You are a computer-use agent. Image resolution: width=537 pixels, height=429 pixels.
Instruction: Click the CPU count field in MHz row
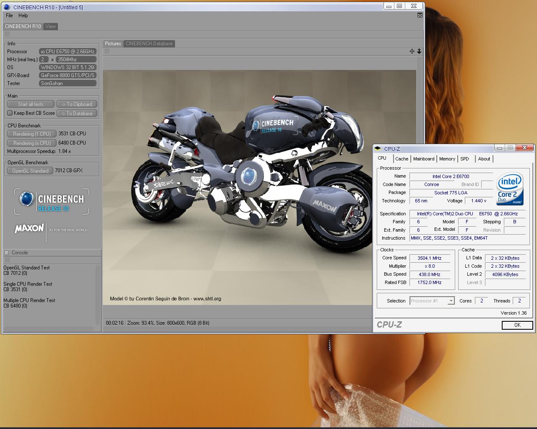pyautogui.click(x=44, y=59)
